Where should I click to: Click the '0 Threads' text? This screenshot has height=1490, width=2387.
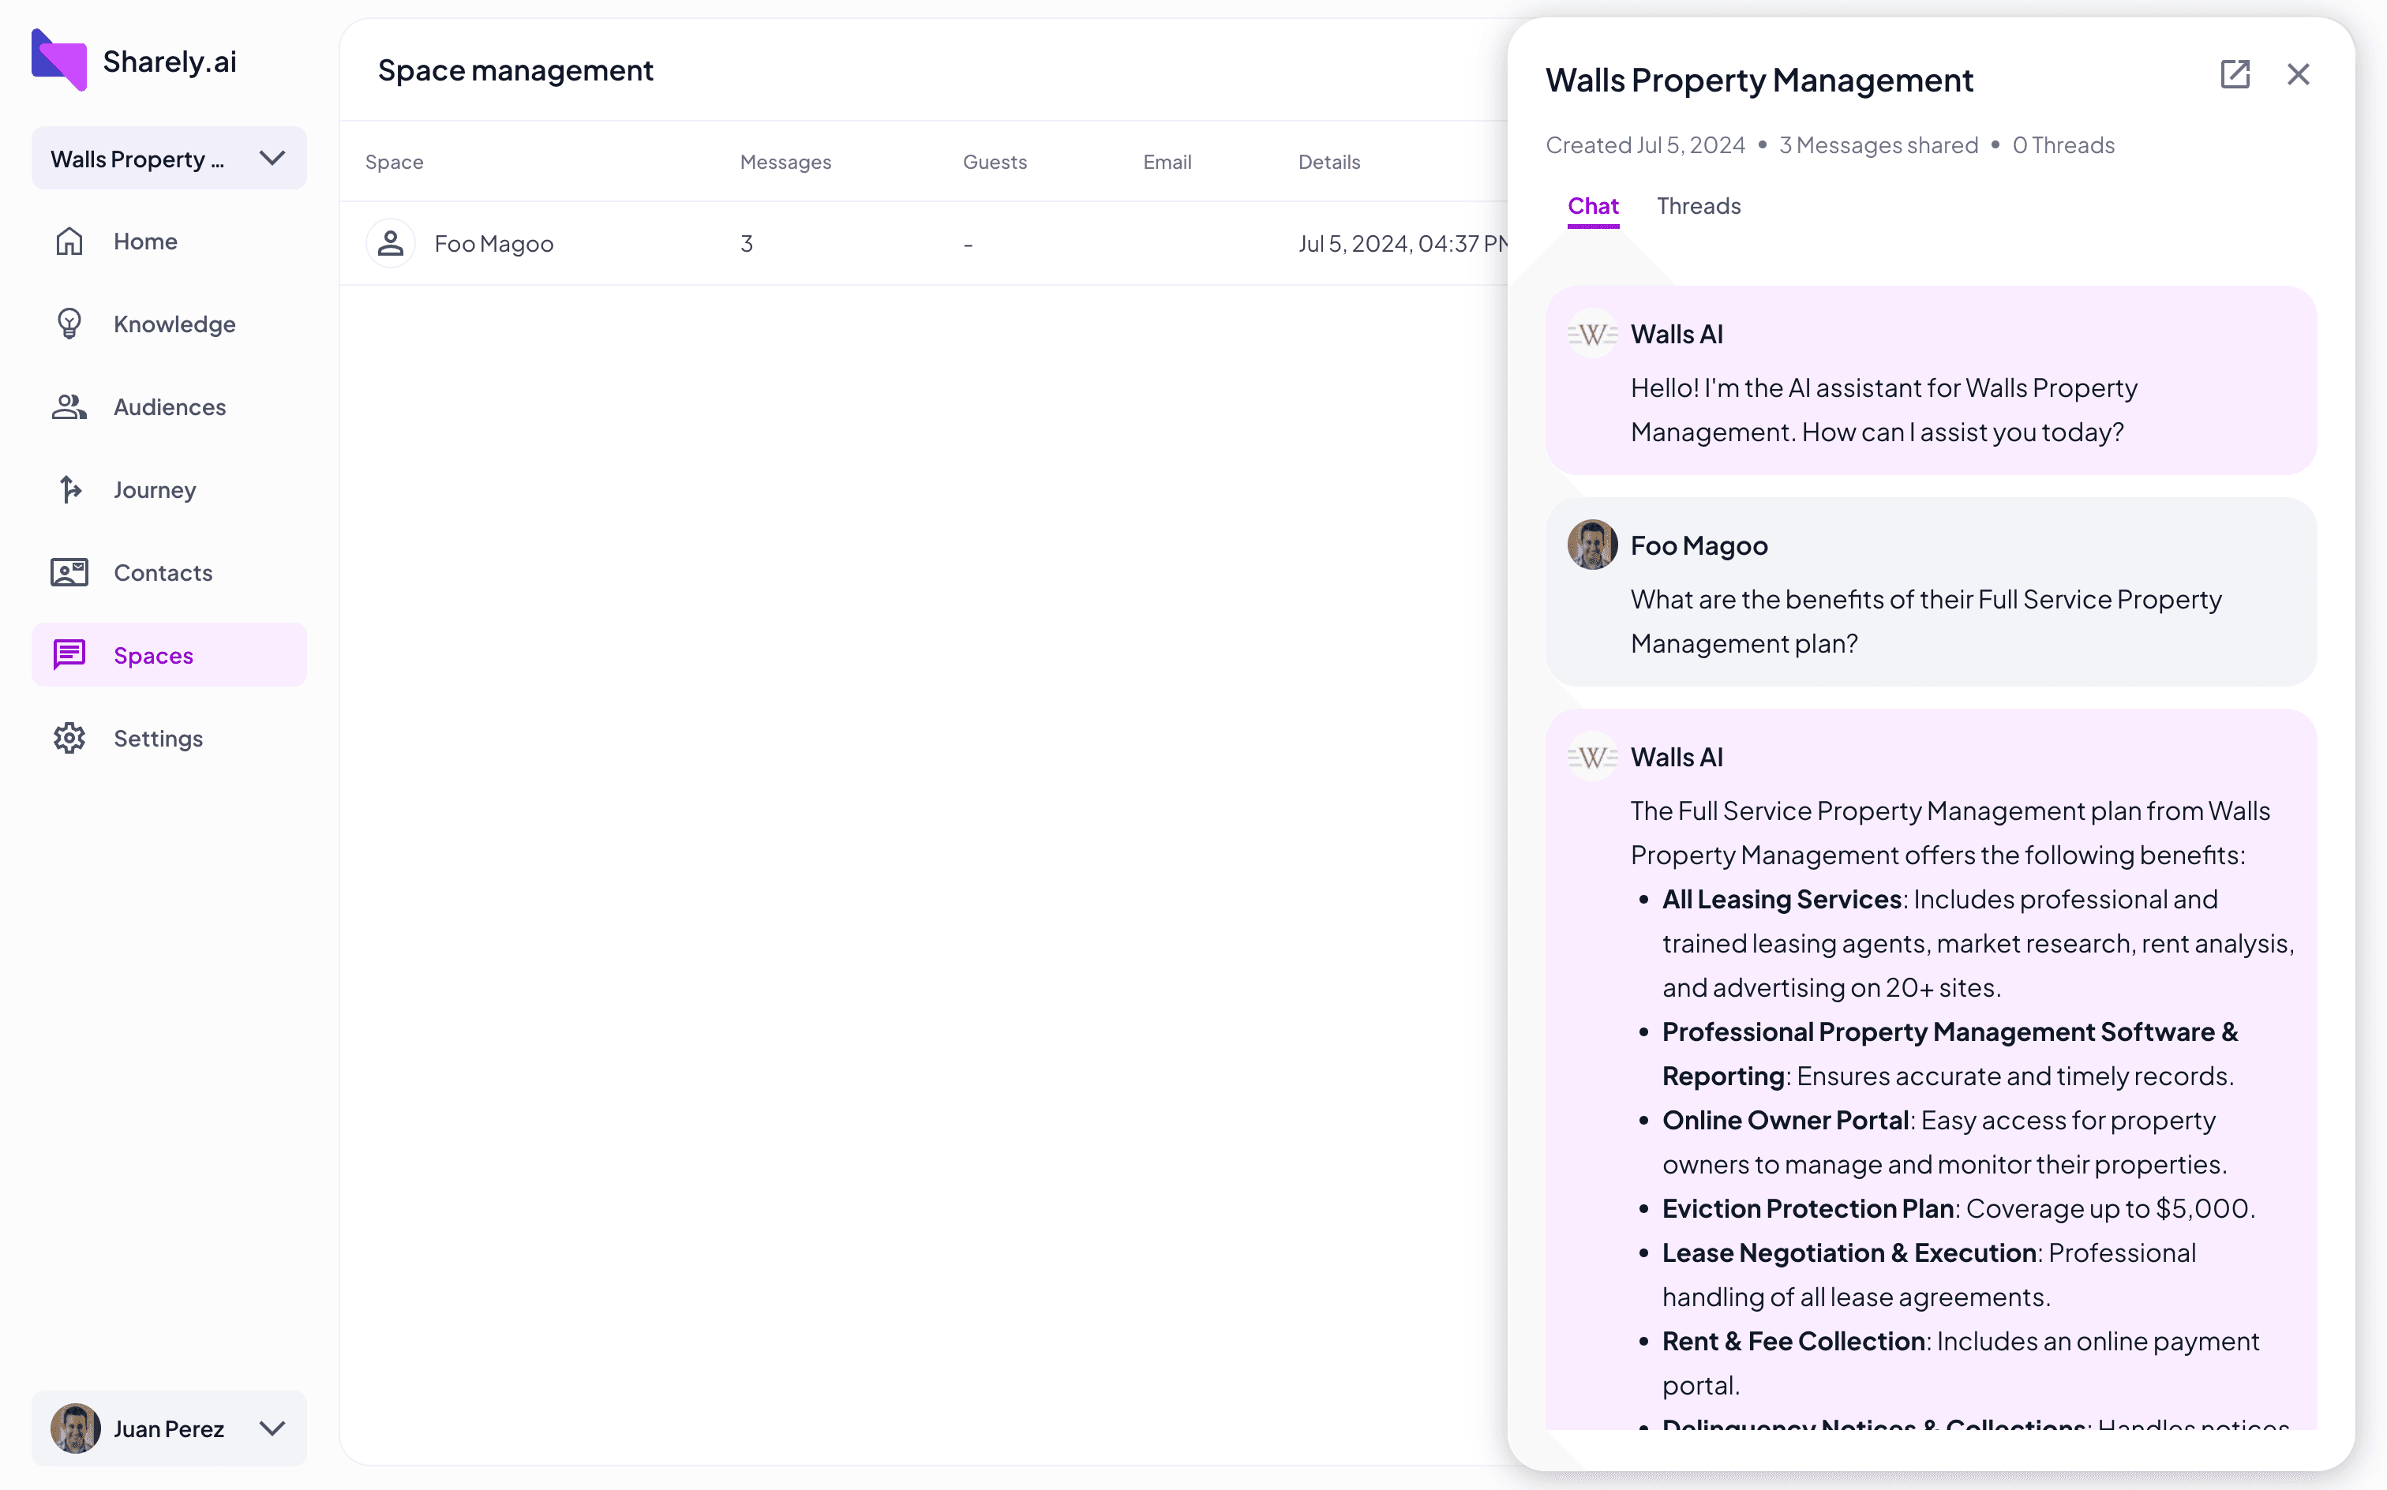(x=2063, y=145)
